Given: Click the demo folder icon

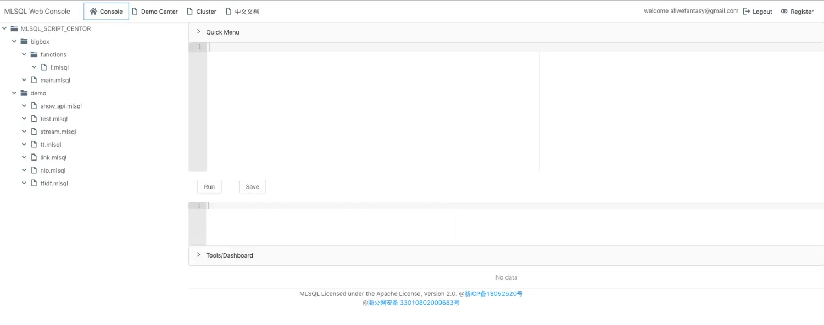Looking at the screenshot, I should coord(24,93).
